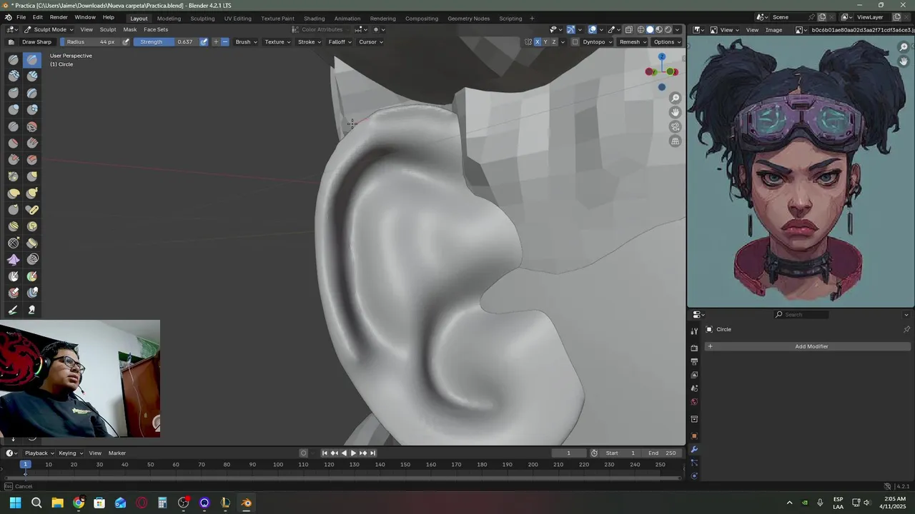
Task: Pin the Circle properties context
Action: [x=906, y=329]
